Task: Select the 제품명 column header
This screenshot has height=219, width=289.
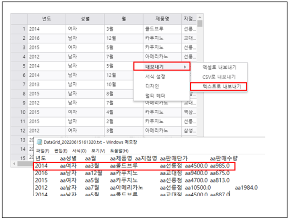Action: (162, 19)
